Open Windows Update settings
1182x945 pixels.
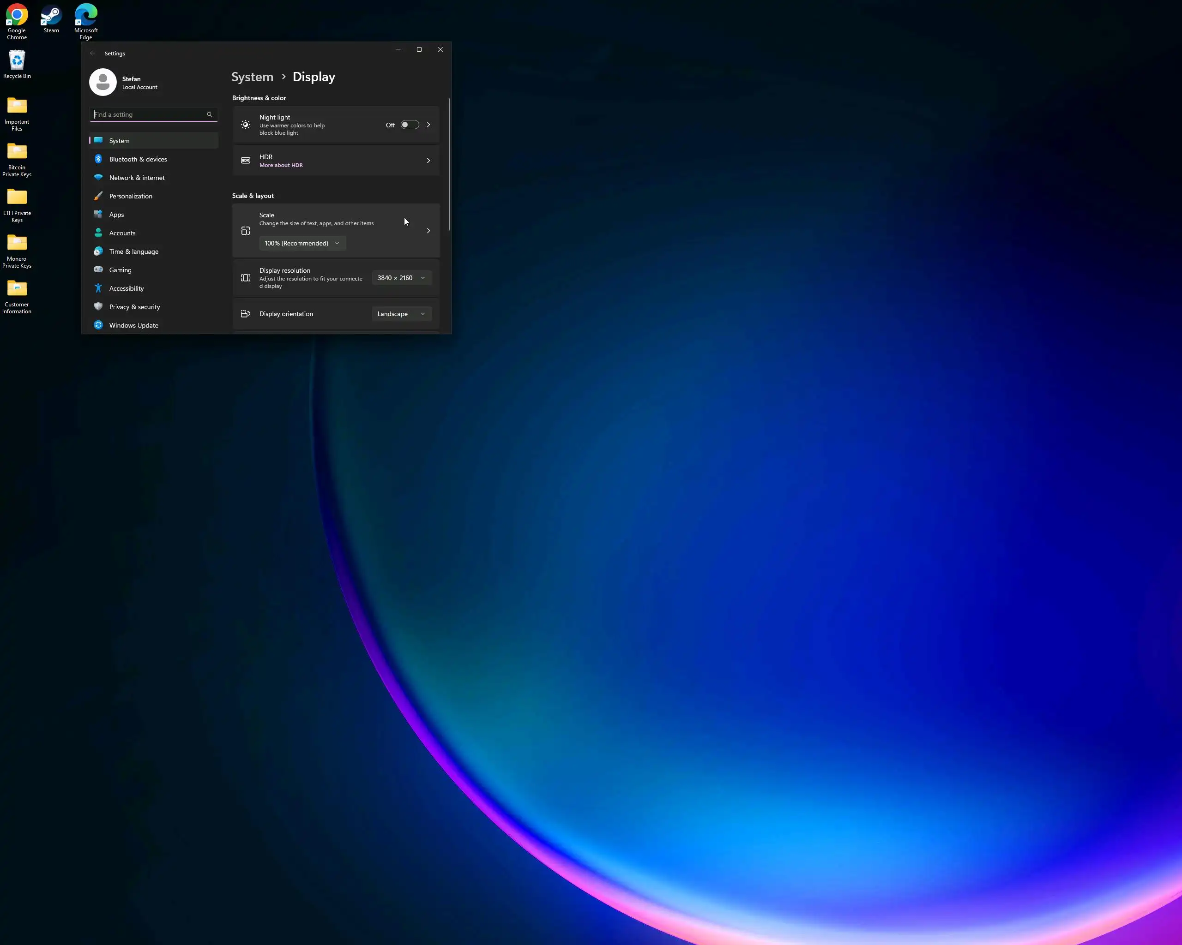(133, 325)
